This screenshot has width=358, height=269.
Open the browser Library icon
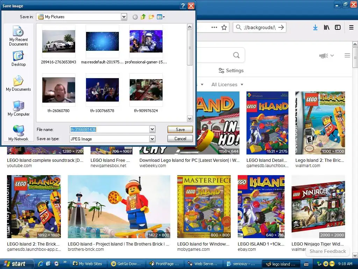point(327,27)
